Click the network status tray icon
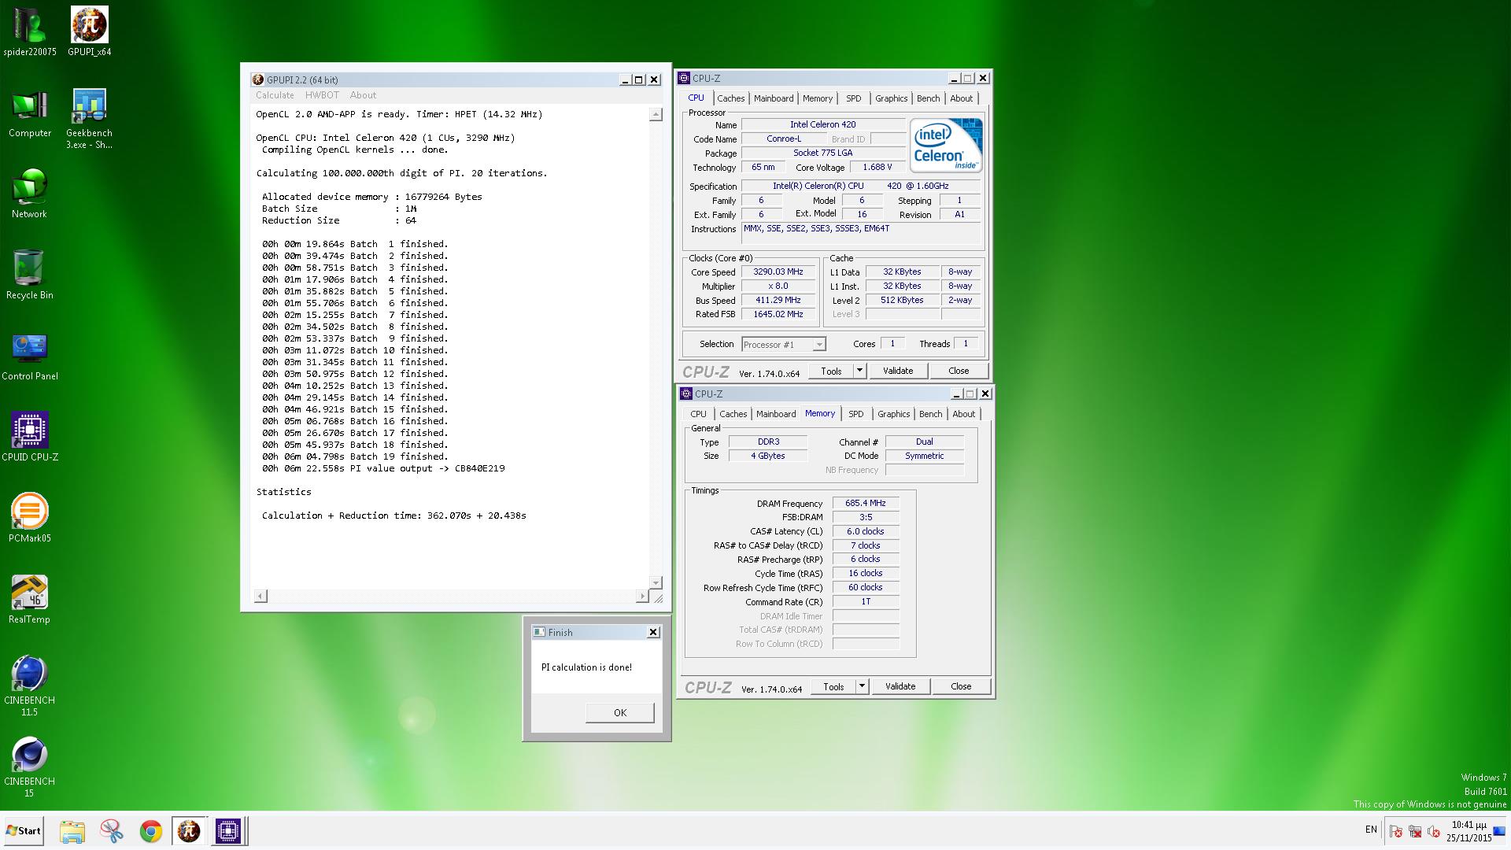 (1415, 831)
